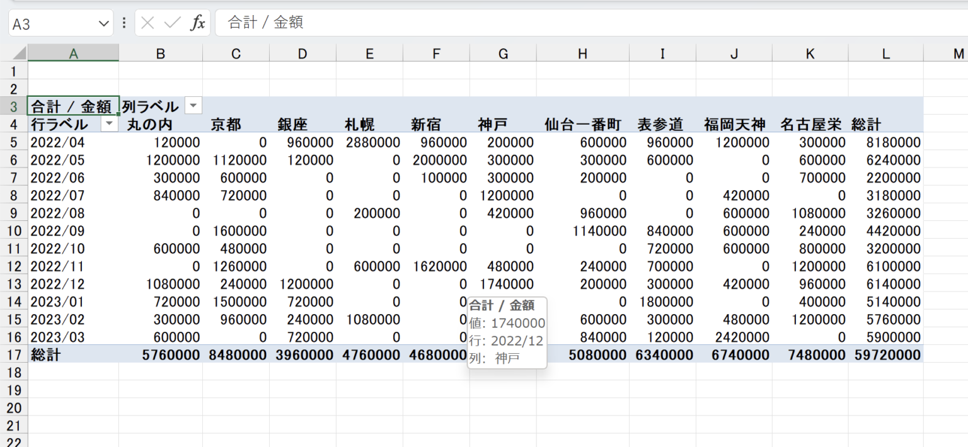Click the 仙台一番町 column header cell
The image size is (968, 447).
pos(582,125)
